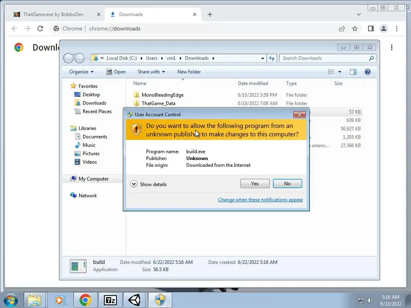
Task: Close the User Account Control dialog
Action: 299,114
